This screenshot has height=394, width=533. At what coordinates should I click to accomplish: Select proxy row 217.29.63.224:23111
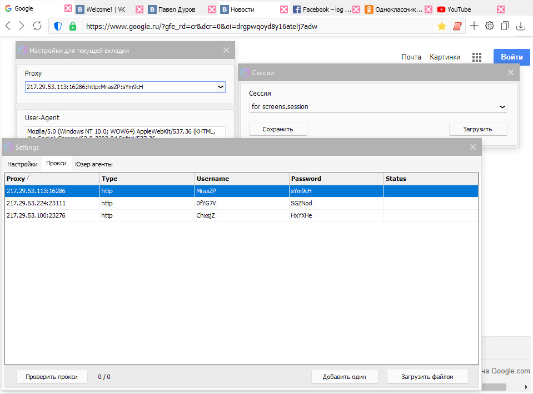point(52,203)
